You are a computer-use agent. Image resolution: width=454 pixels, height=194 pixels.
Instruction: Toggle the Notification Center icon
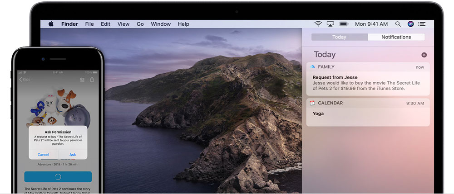click(423, 24)
